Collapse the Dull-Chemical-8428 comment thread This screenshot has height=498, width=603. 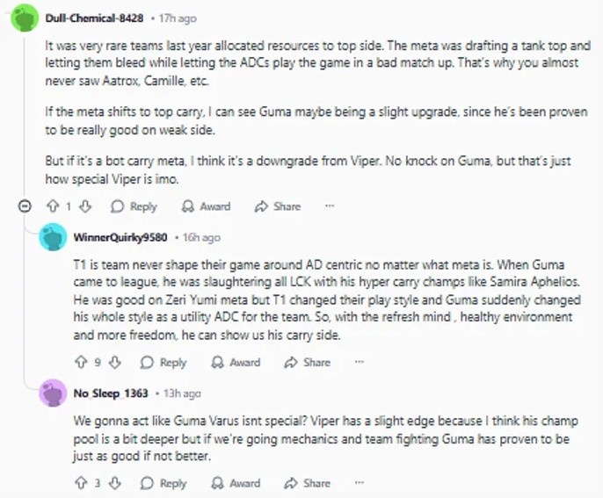[25, 206]
